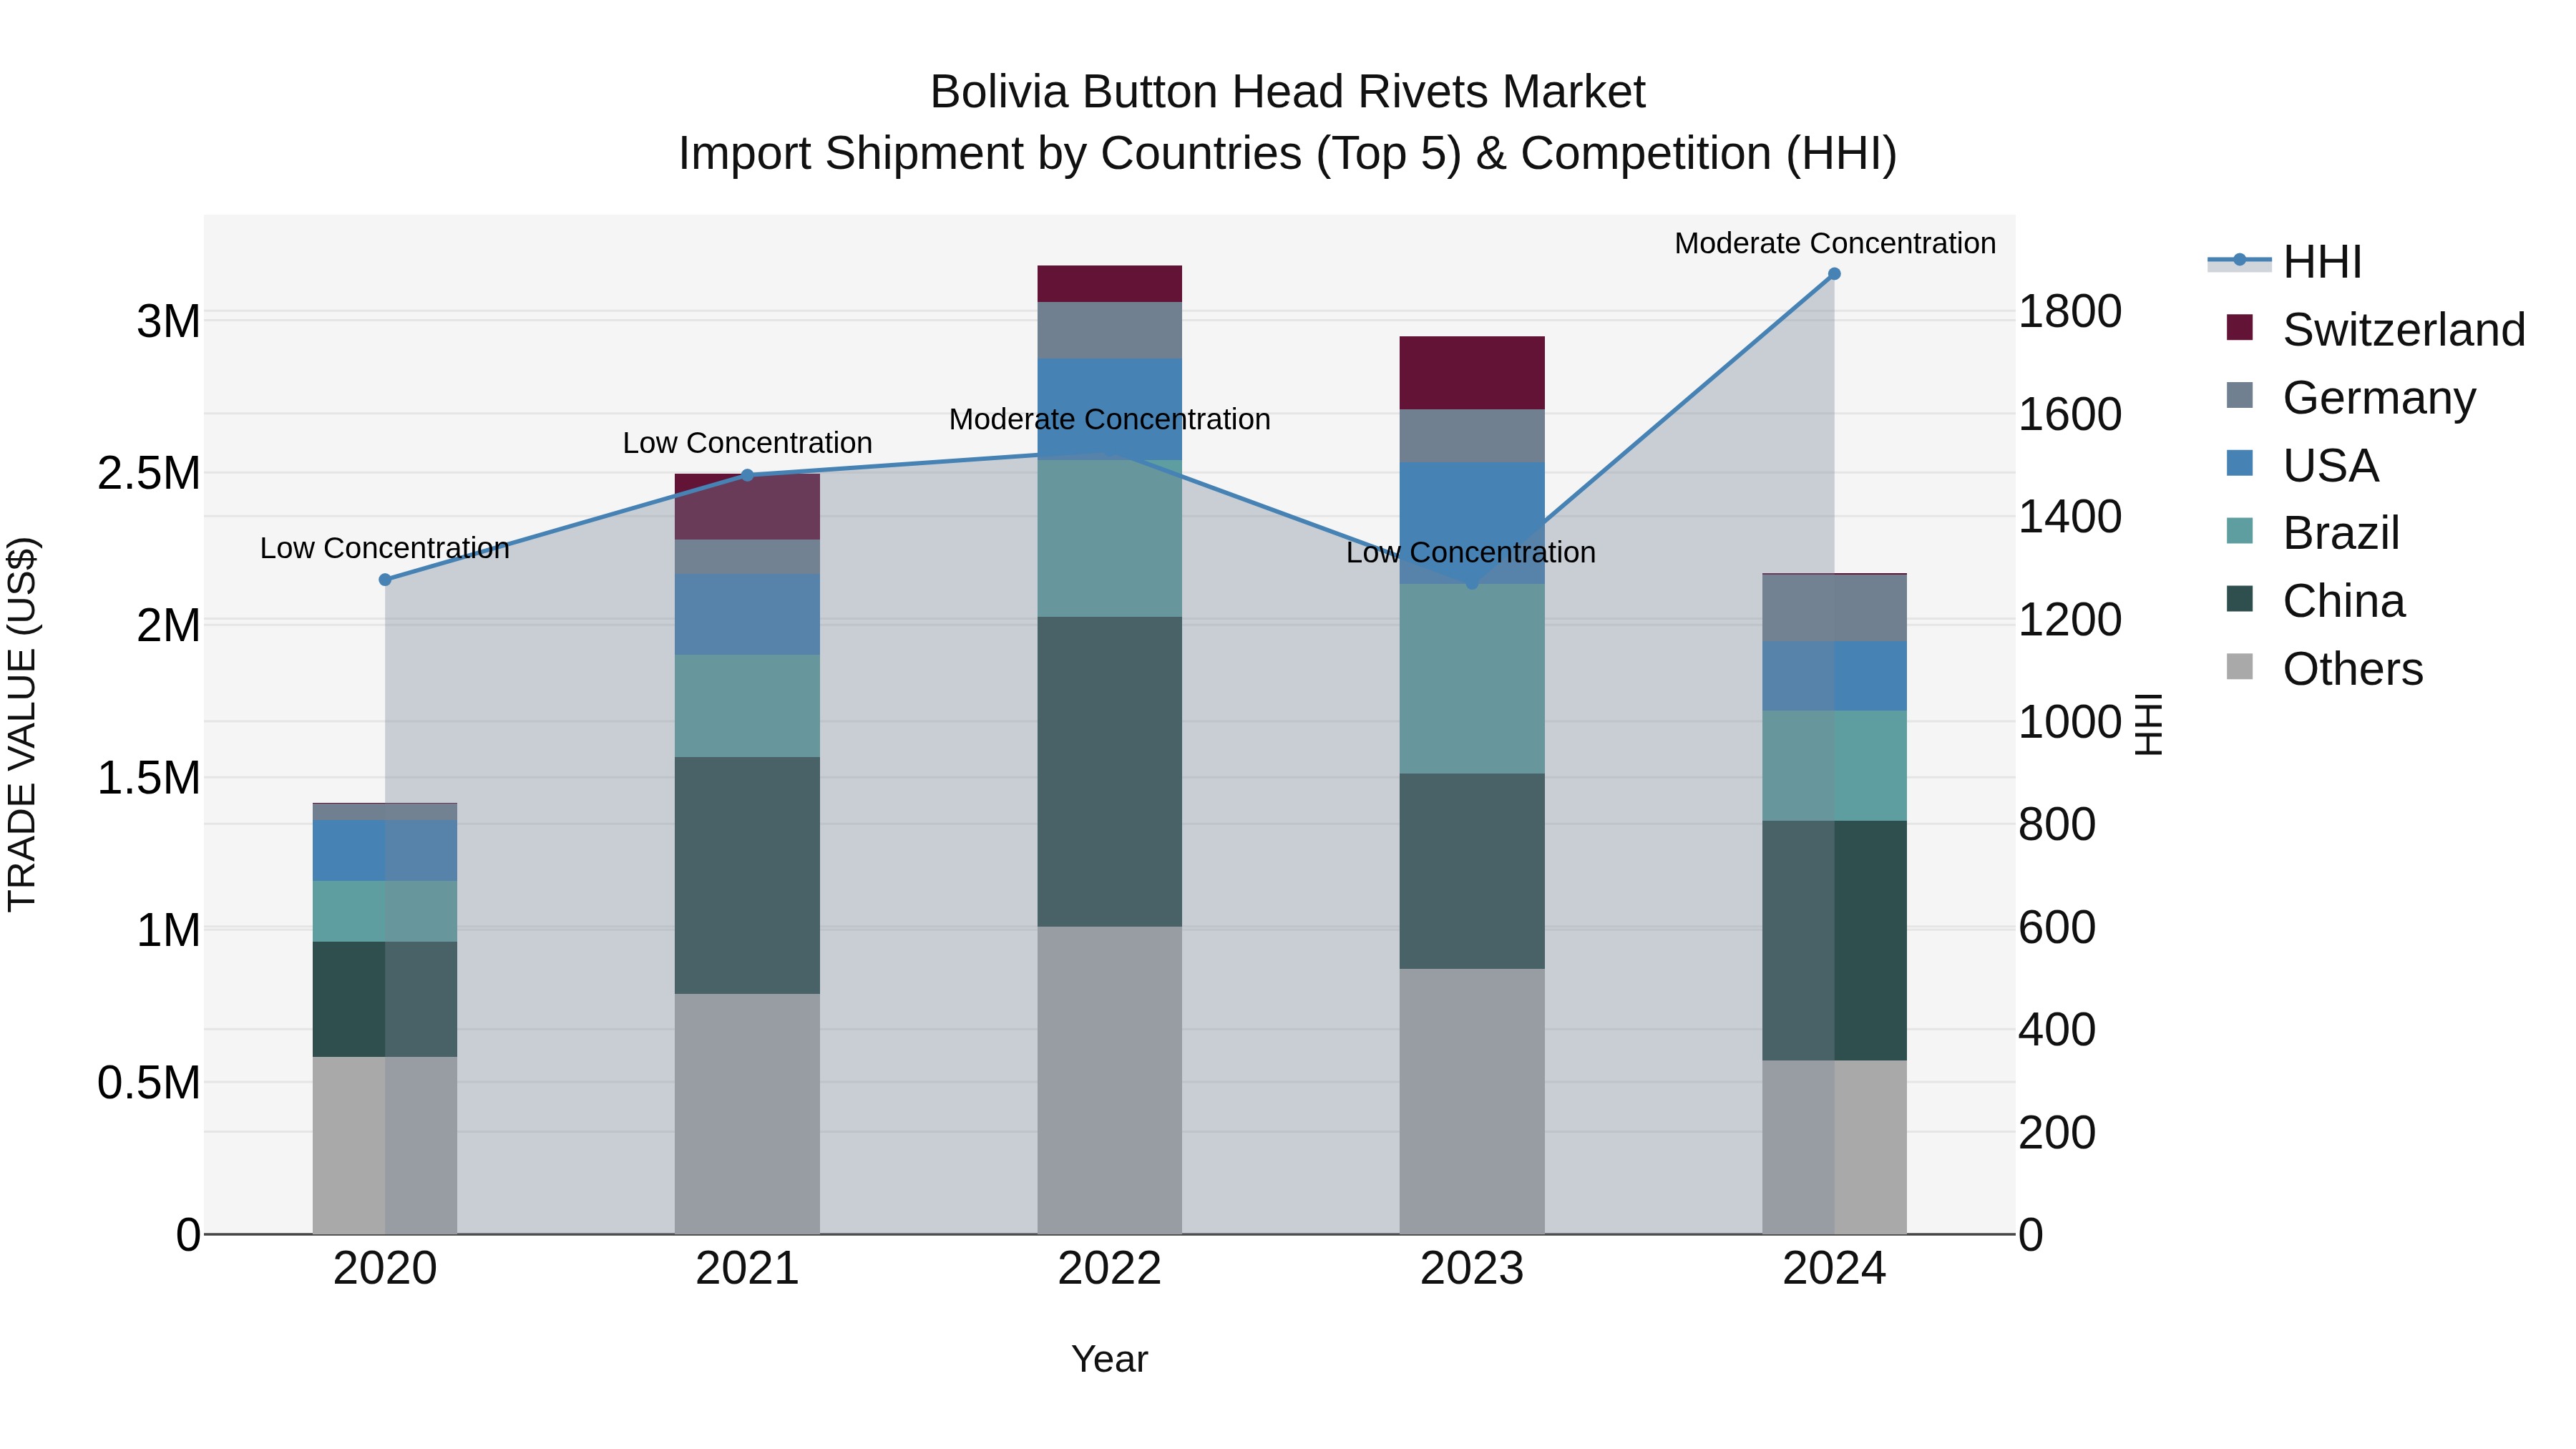2576x1449 pixels.
Task: Toggle China series in the legend
Action: point(2316,601)
